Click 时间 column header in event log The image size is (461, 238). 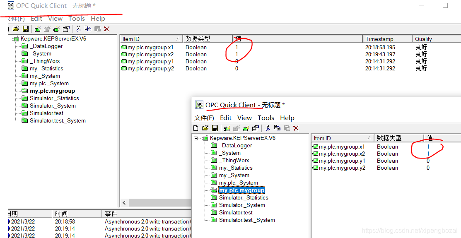point(77,214)
